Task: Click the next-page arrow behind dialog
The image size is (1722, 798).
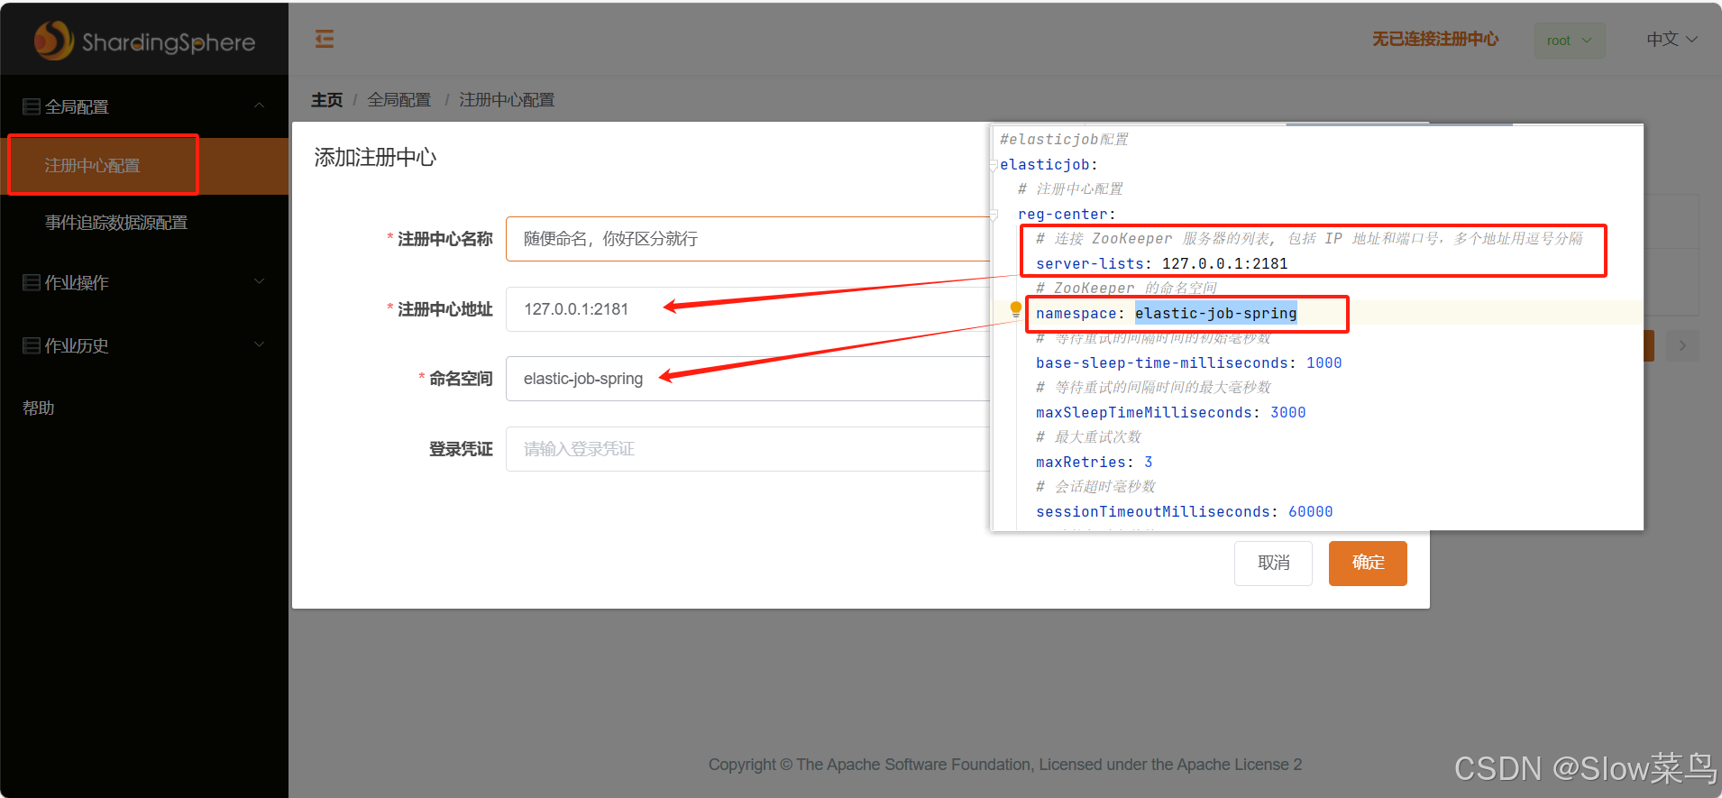Action: 1682,346
